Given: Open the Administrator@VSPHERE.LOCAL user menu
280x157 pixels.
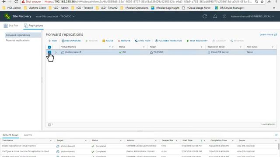Looking at the screenshot, I should [x=252, y=17].
